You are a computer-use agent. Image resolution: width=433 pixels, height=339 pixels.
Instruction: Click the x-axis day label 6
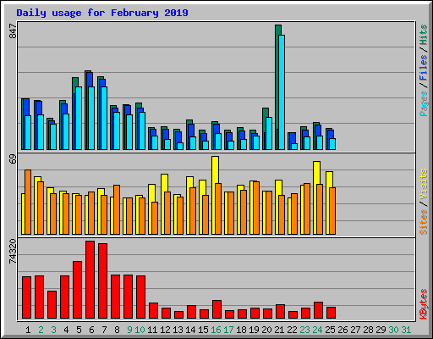pyautogui.click(x=91, y=330)
